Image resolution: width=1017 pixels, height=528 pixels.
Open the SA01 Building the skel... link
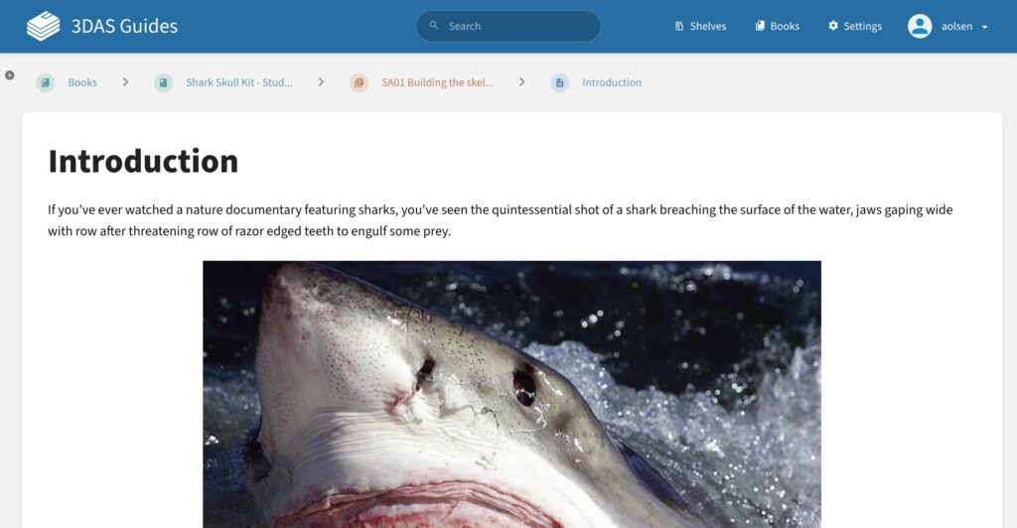437,82
